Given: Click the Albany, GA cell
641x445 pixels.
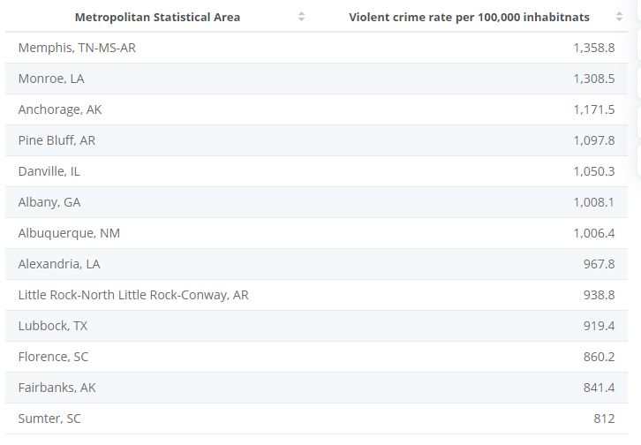Looking at the screenshot, I should pos(49,202).
